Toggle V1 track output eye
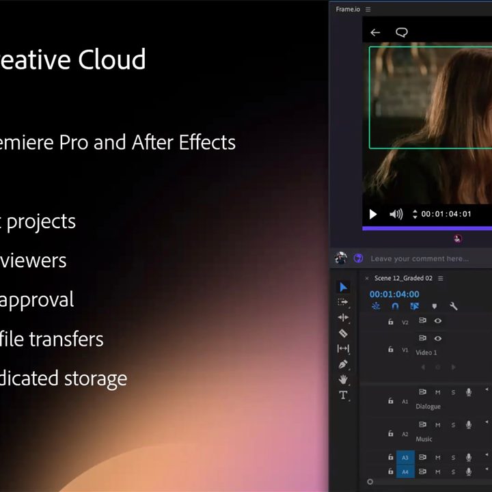 [438, 338]
